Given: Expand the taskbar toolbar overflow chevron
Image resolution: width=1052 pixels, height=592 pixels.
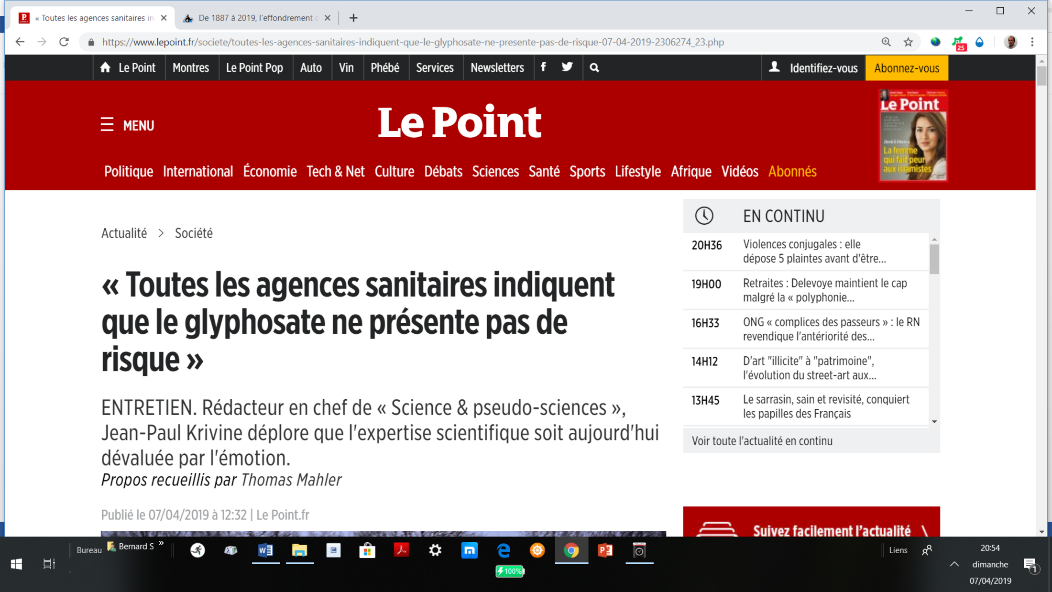Looking at the screenshot, I should [x=162, y=543].
